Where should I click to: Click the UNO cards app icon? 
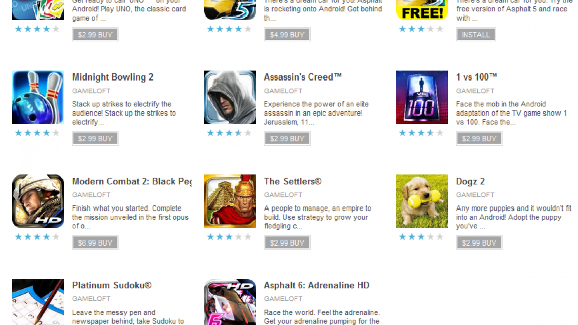click(38, 10)
